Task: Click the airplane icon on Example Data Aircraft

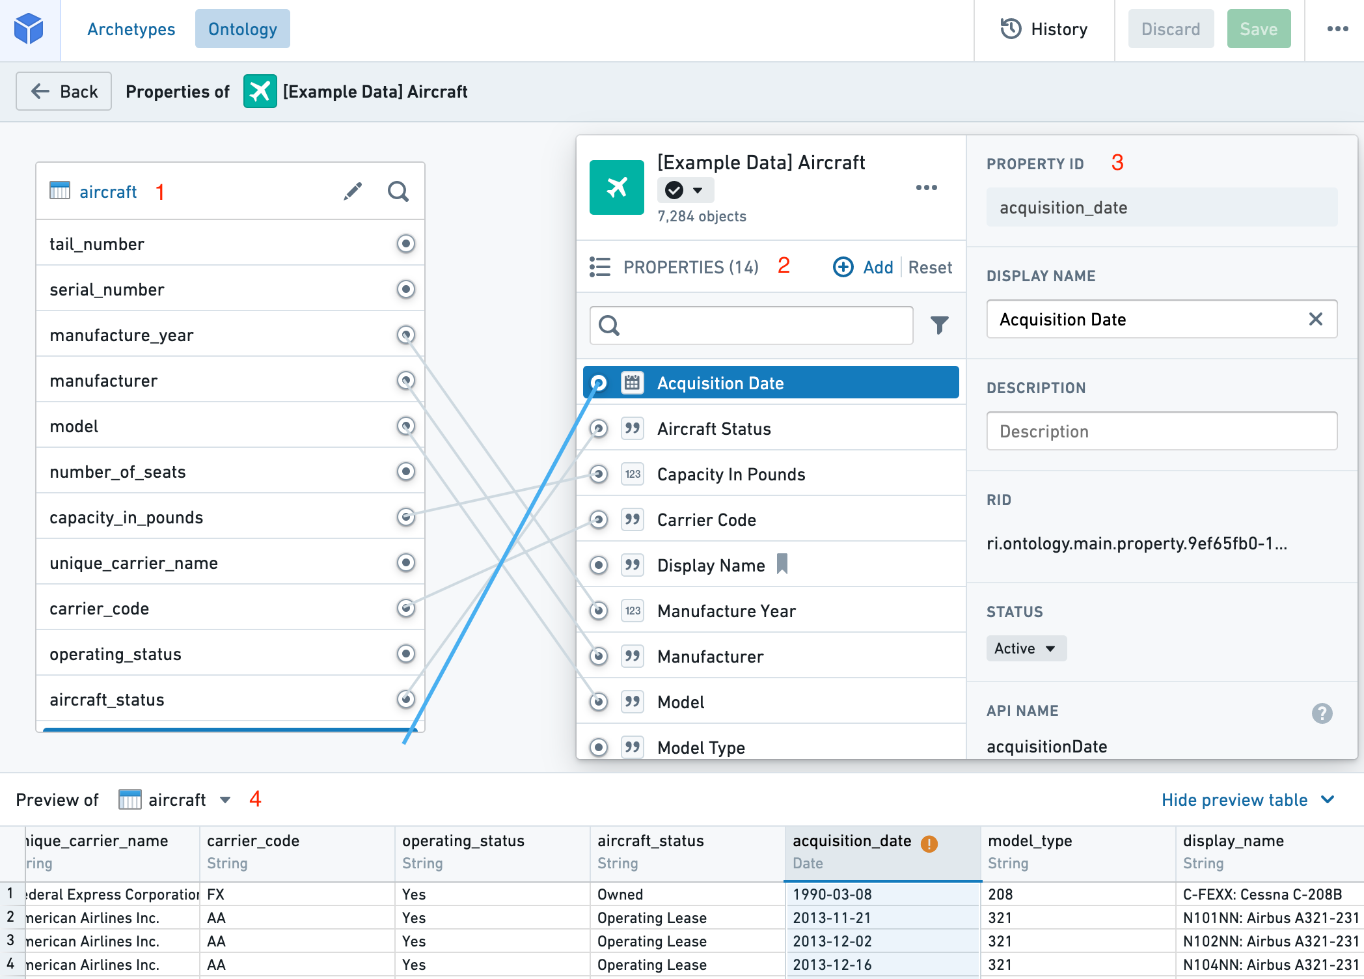Action: [614, 186]
